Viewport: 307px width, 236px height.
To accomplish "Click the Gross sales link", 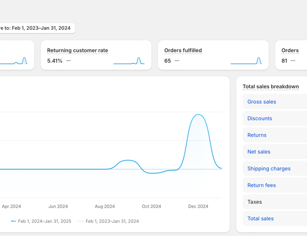I will pos(262,101).
